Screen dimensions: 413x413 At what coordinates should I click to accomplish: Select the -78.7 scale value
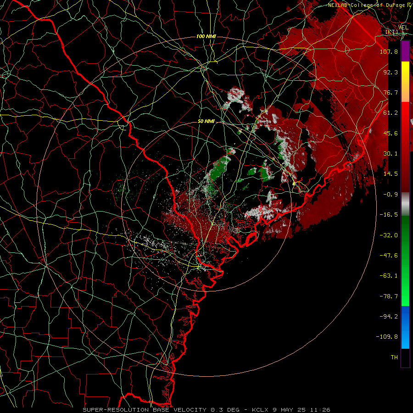[x=389, y=296]
